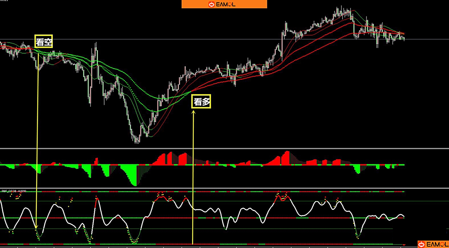The width and height of the screenshot is (449, 248).
Task: Click the separator between histogram and oscillator panel
Action: [x=224, y=188]
